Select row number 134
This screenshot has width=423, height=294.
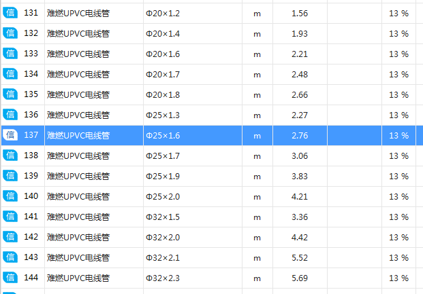click(x=31, y=74)
